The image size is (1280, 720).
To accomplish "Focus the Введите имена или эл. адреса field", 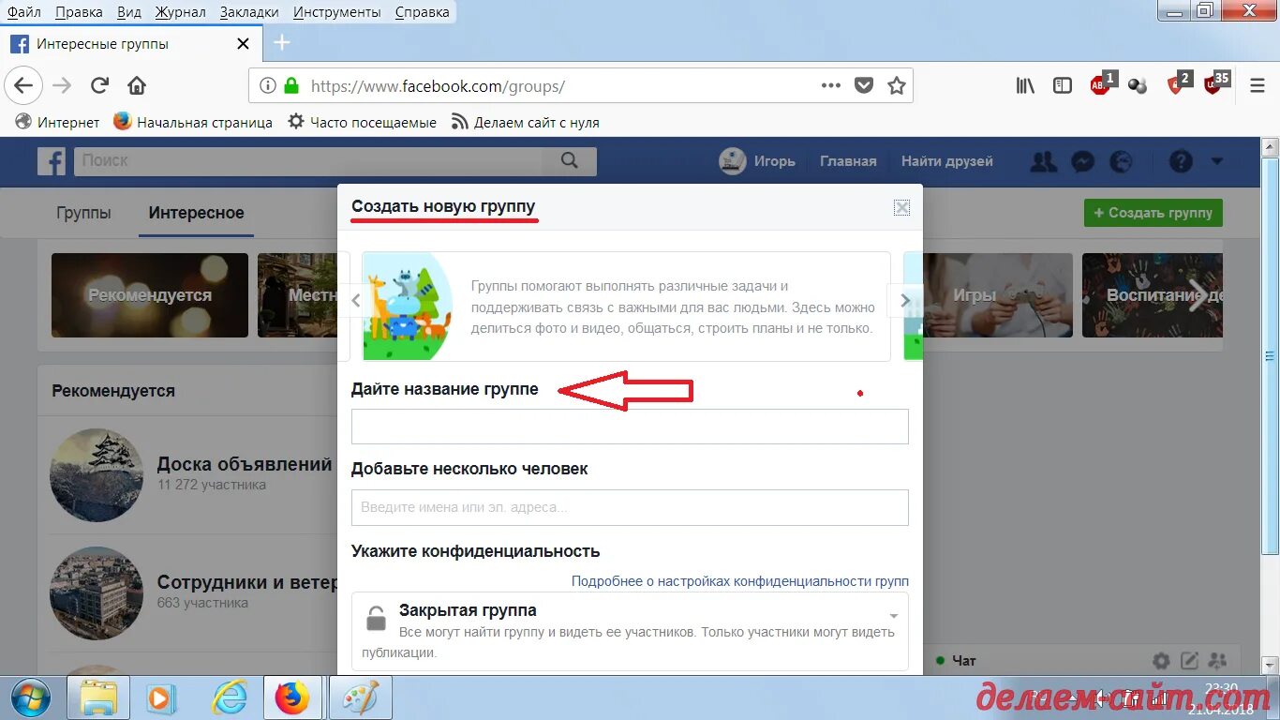I will point(630,507).
